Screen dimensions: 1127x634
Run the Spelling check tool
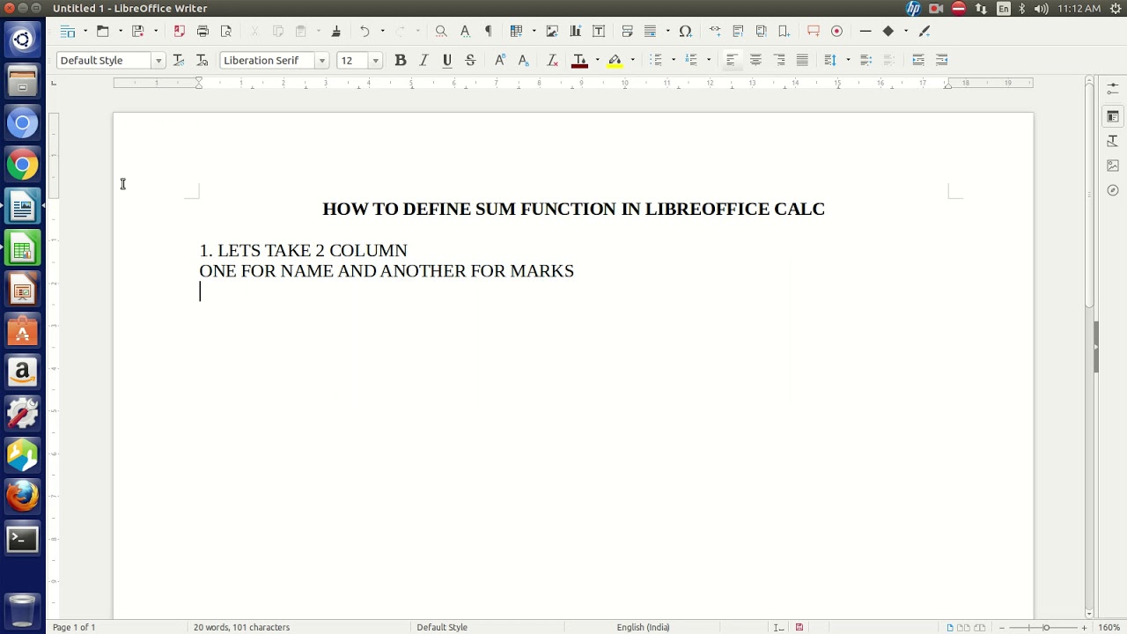point(465,31)
